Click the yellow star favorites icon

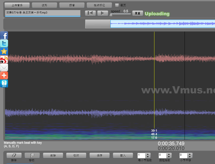click(x=4, y=52)
